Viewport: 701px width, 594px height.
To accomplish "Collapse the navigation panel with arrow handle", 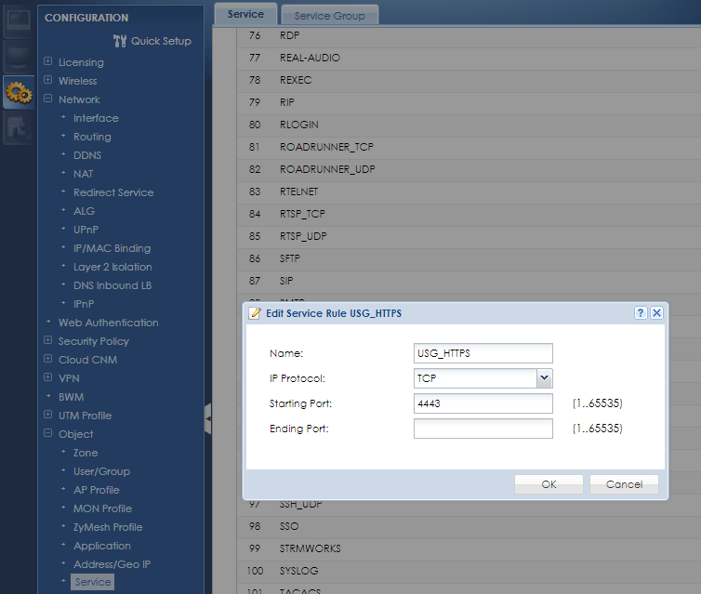I will (x=208, y=419).
